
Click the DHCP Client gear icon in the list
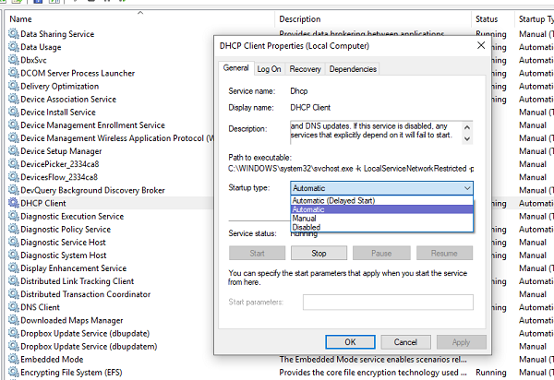click(x=14, y=203)
